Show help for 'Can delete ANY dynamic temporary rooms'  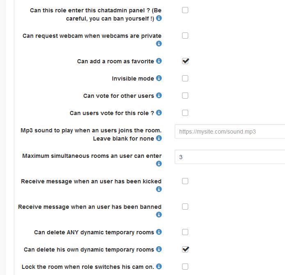pyautogui.click(x=159, y=232)
